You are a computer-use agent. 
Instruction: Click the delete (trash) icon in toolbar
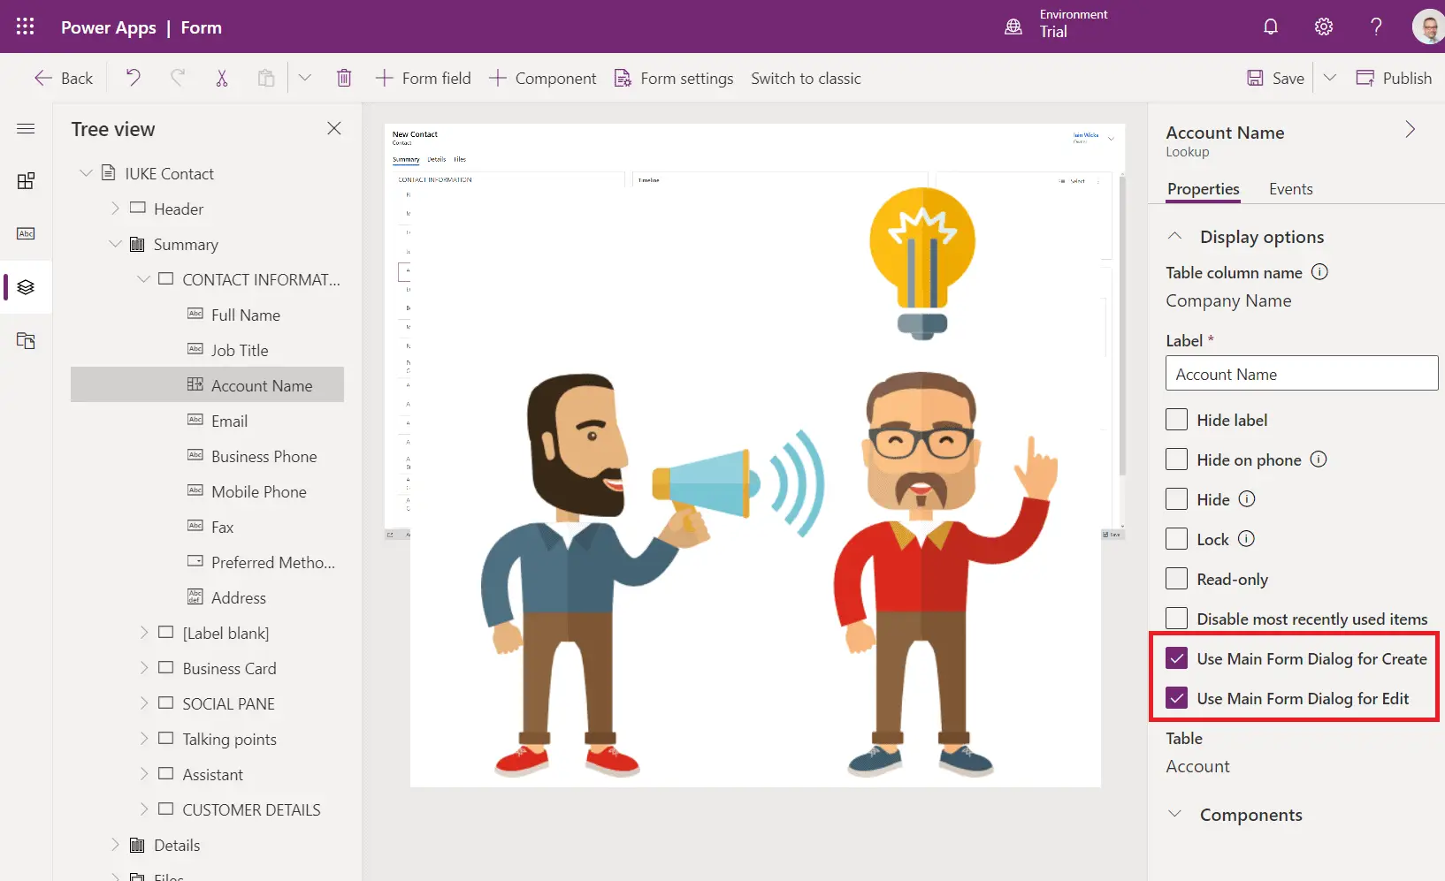pos(344,78)
